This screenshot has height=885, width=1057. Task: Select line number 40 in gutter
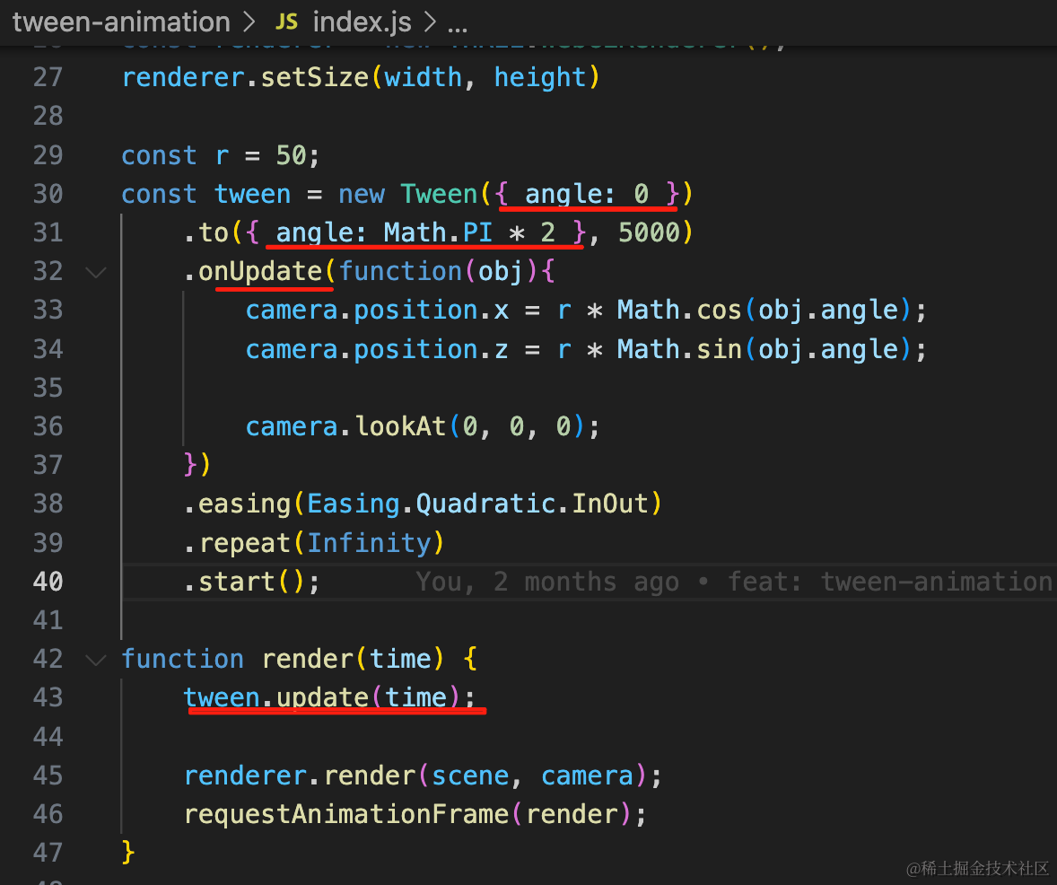48,582
